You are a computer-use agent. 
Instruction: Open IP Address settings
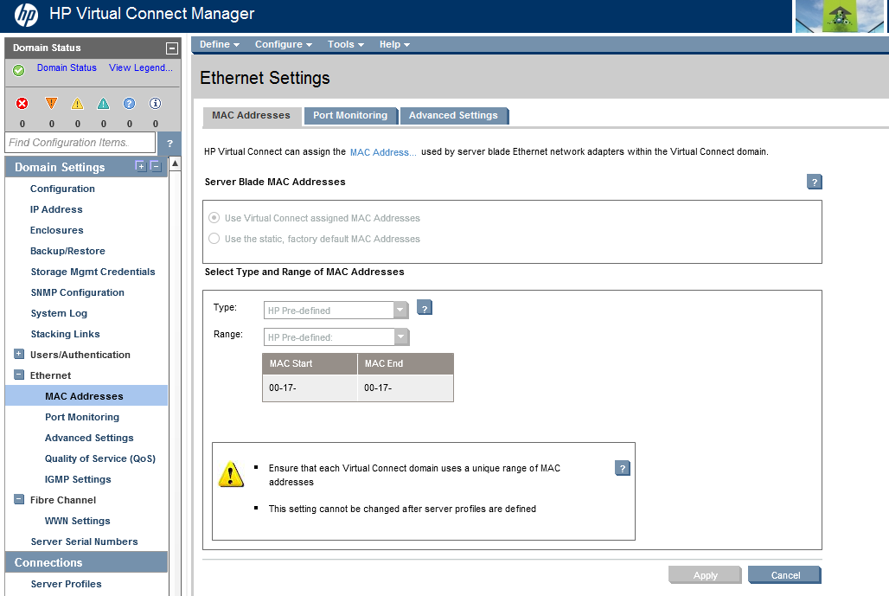click(56, 210)
